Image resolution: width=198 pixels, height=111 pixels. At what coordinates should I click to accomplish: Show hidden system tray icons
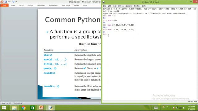(170, 108)
